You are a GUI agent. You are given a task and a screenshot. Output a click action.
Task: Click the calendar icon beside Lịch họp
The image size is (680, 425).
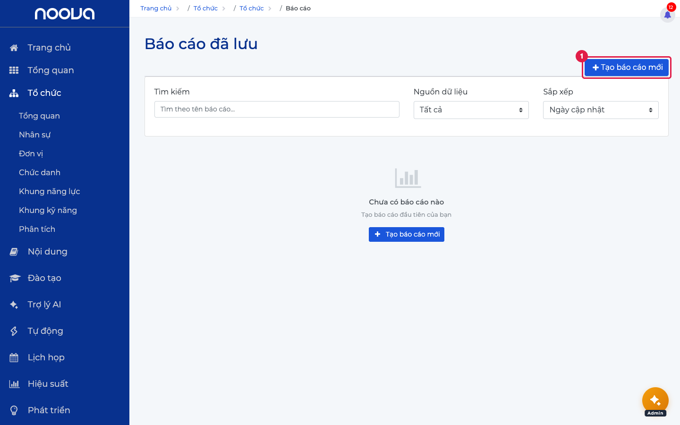pos(14,357)
